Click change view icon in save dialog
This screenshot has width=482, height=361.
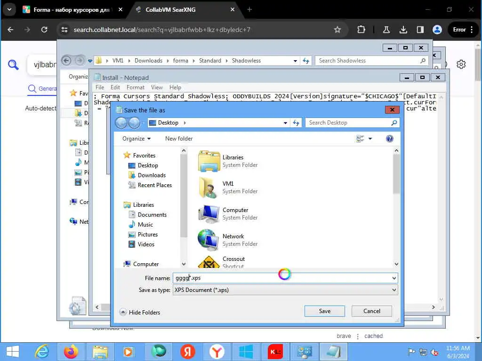click(360, 139)
